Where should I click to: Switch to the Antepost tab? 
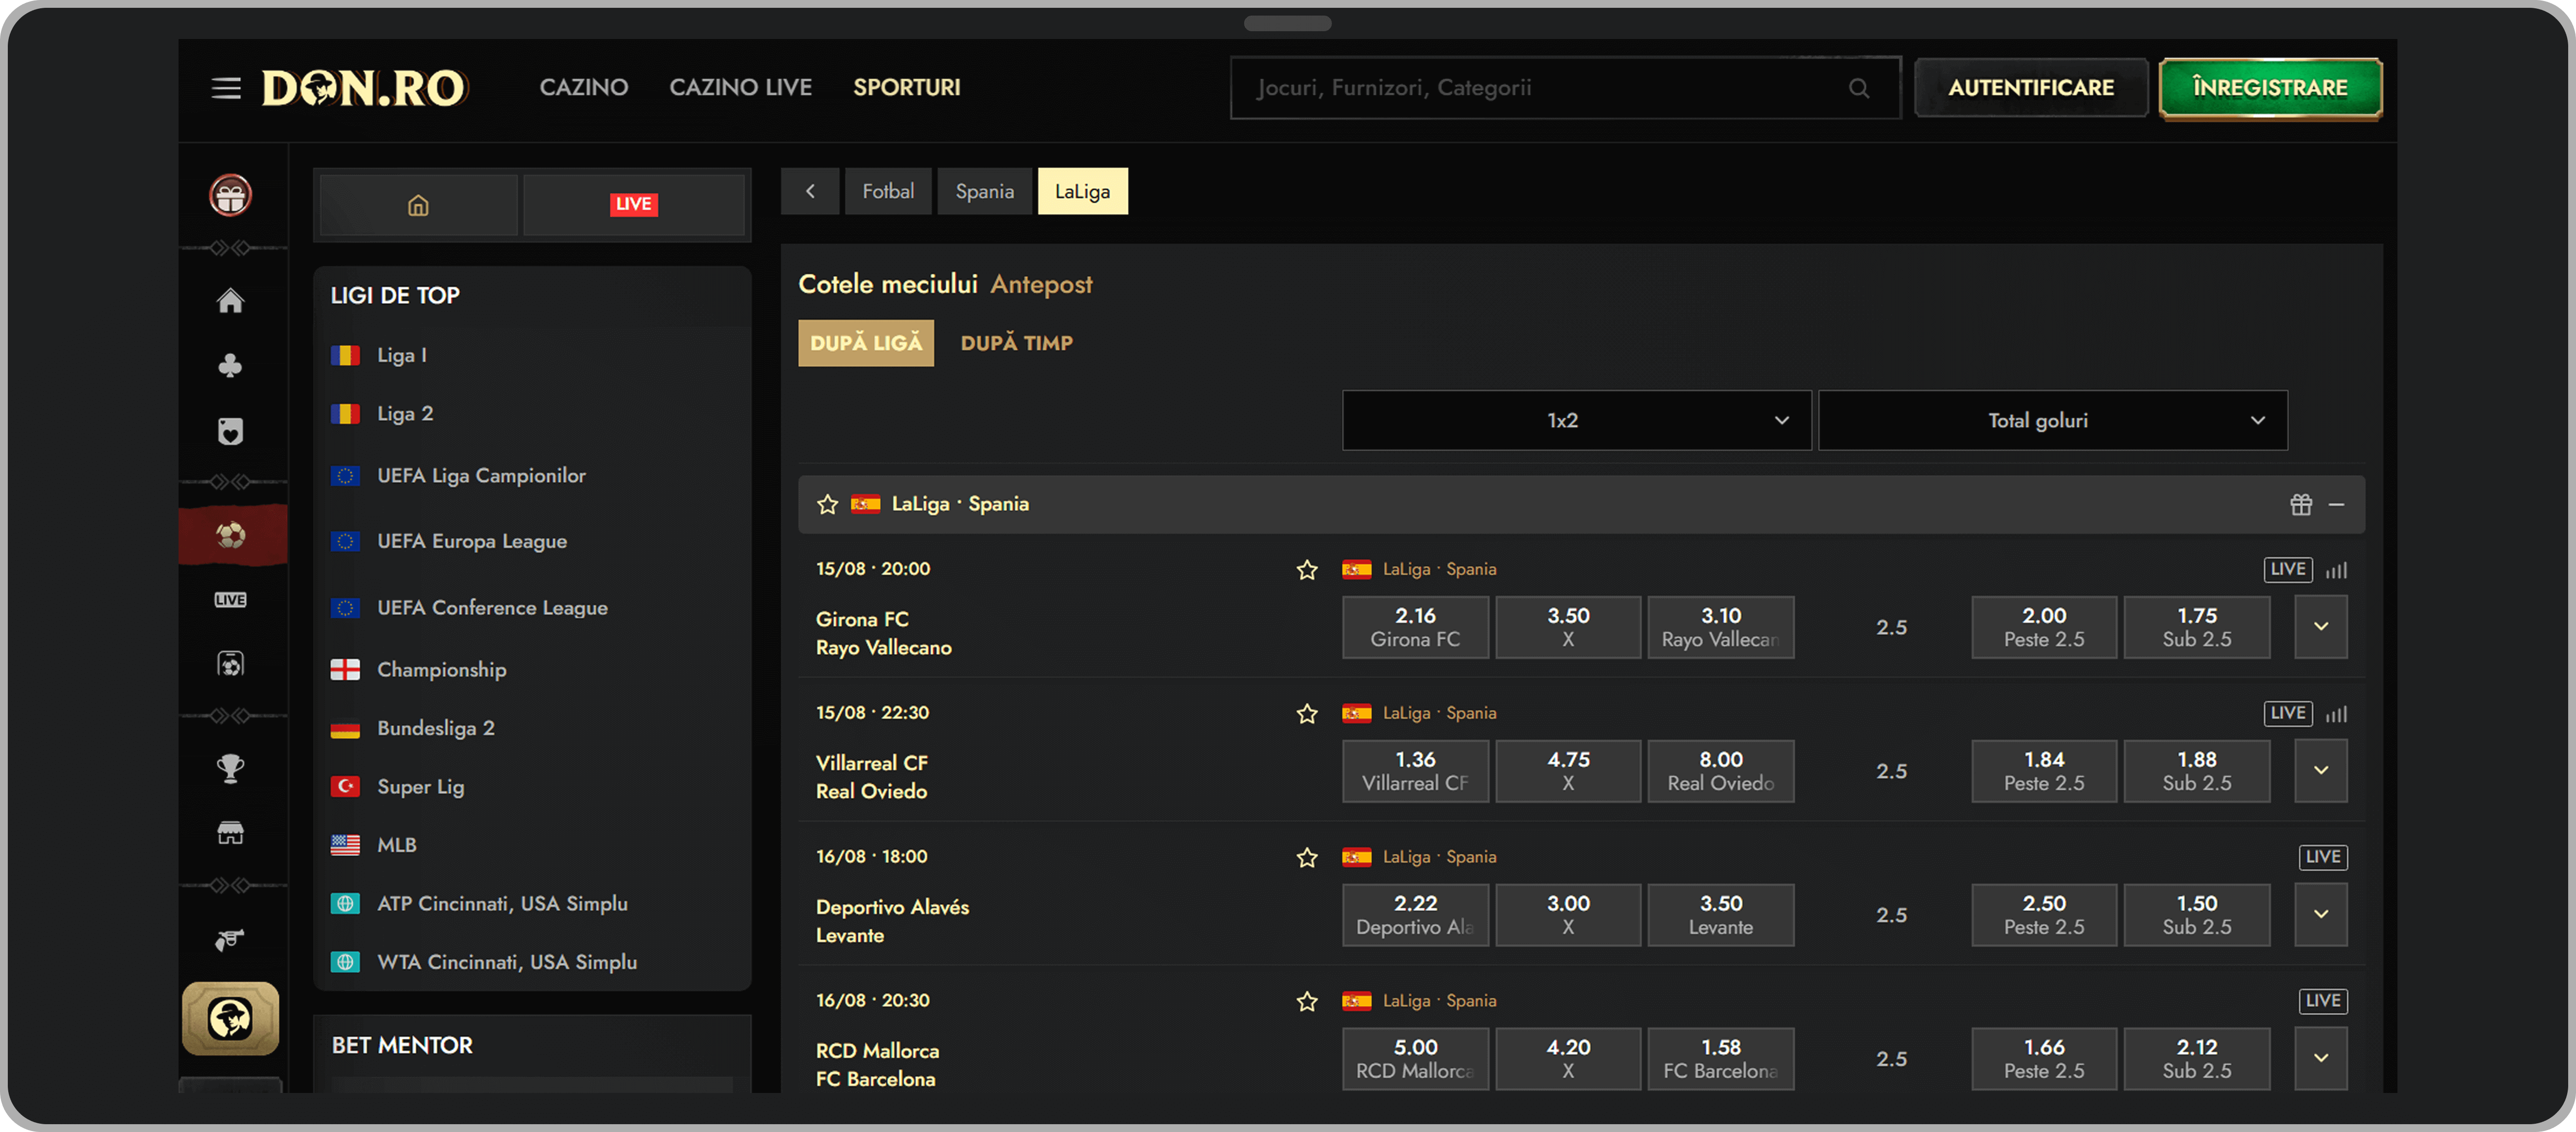1041,285
